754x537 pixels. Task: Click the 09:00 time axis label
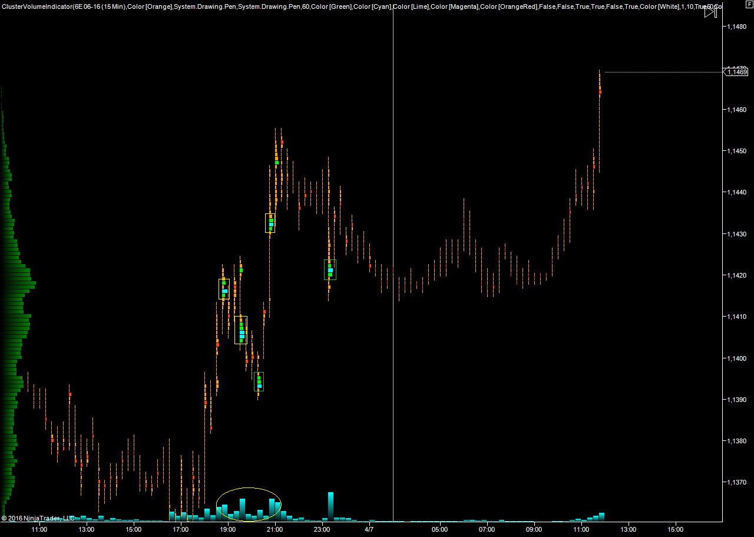click(534, 529)
